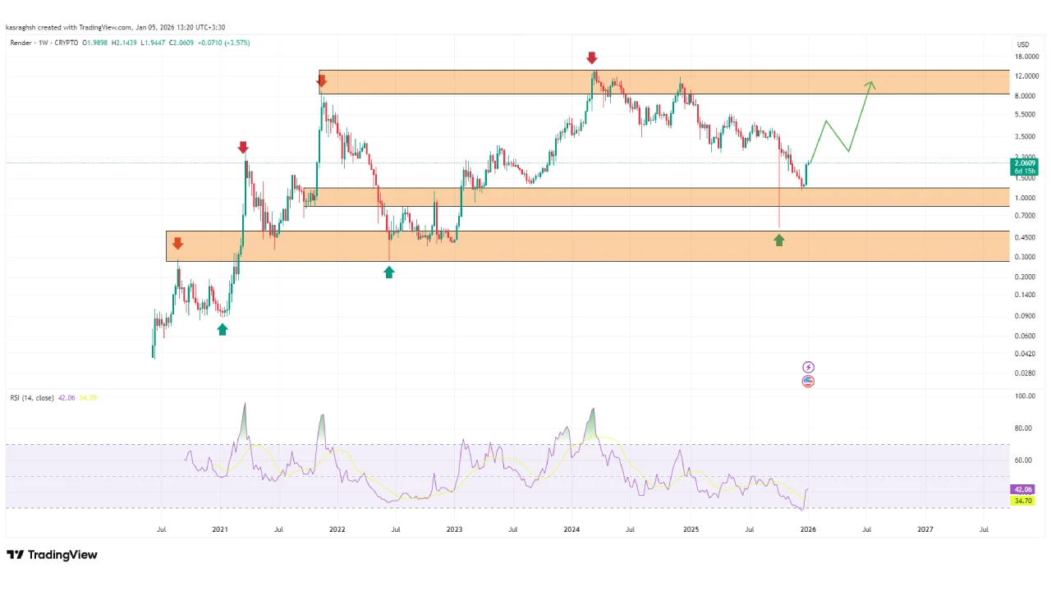Click the yellow 34.70 RSI average label
The image size is (1051, 591).
click(1023, 500)
